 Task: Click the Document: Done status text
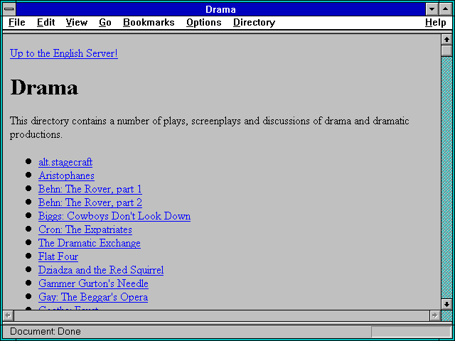coord(45,332)
